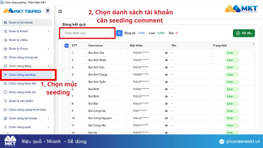The height and width of the screenshot is (148, 263).
Task: Click the Chức năng quét scan icon
Action: [5, 127]
